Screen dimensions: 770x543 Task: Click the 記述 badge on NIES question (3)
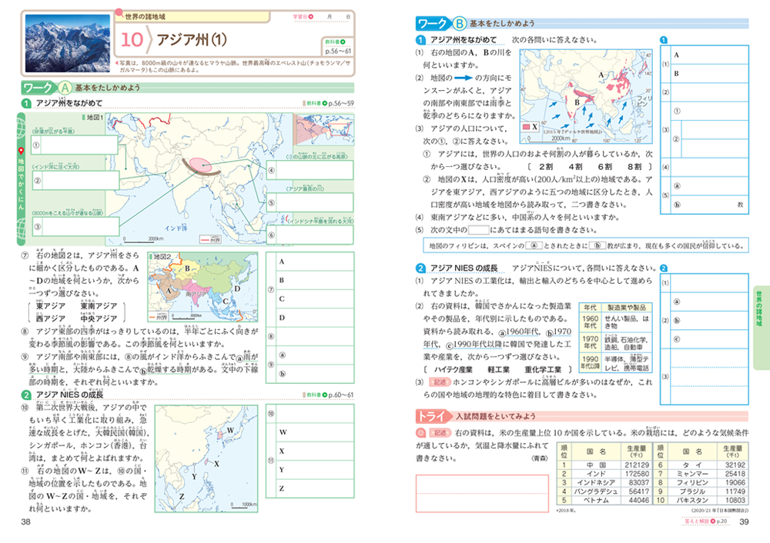440,382
